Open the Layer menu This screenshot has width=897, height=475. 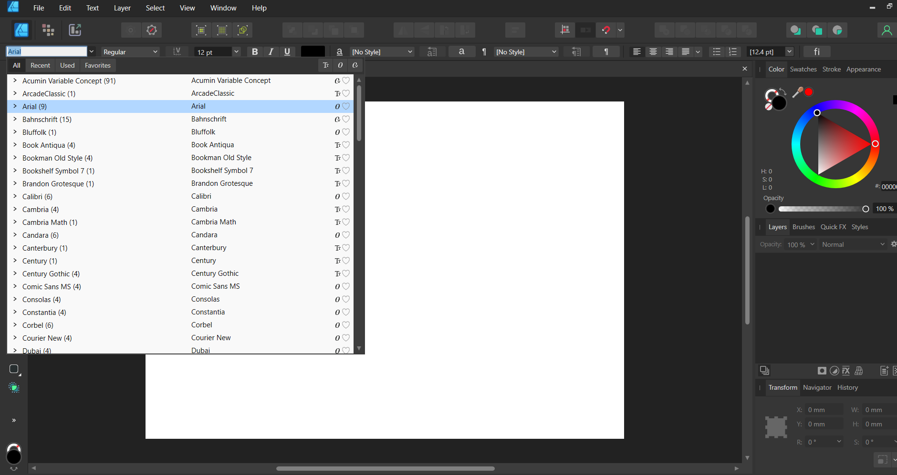pos(122,8)
